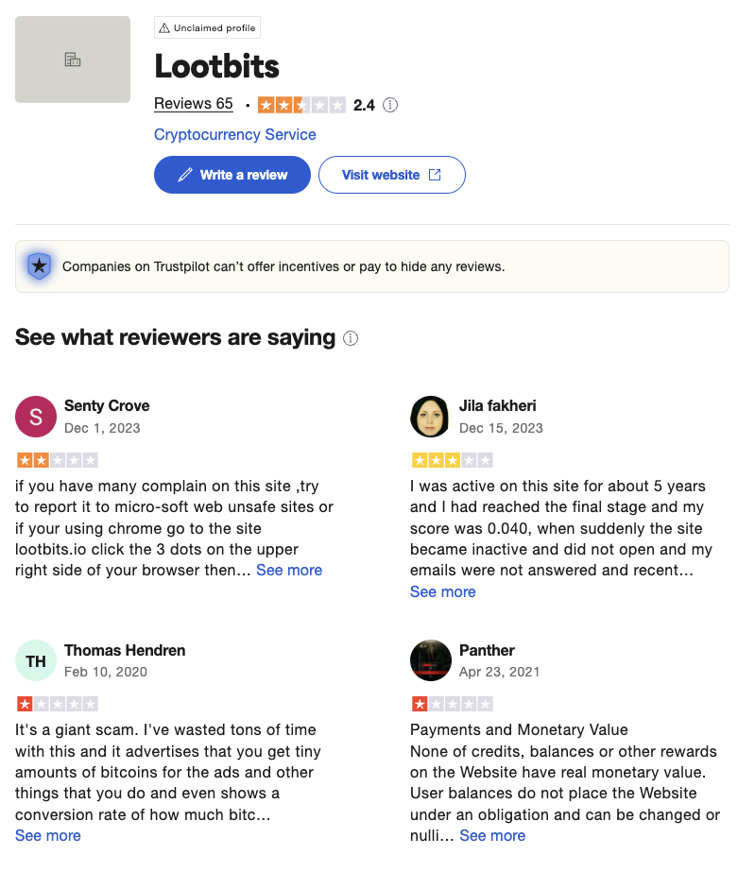Click Senty Crove's two-star rating
This screenshot has height=872, width=755.
click(x=57, y=461)
